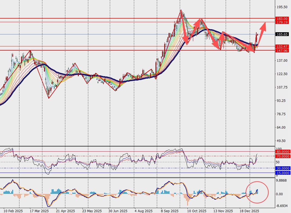
Task: Click the 195.50 price axis label
Action: [282, 7]
